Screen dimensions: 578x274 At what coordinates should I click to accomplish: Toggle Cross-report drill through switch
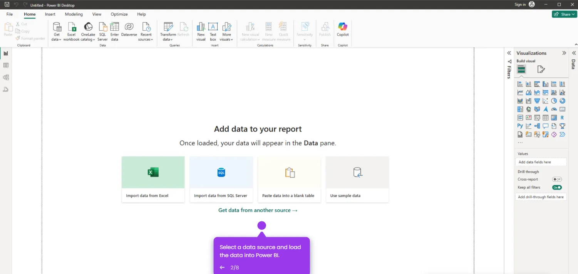(x=557, y=179)
